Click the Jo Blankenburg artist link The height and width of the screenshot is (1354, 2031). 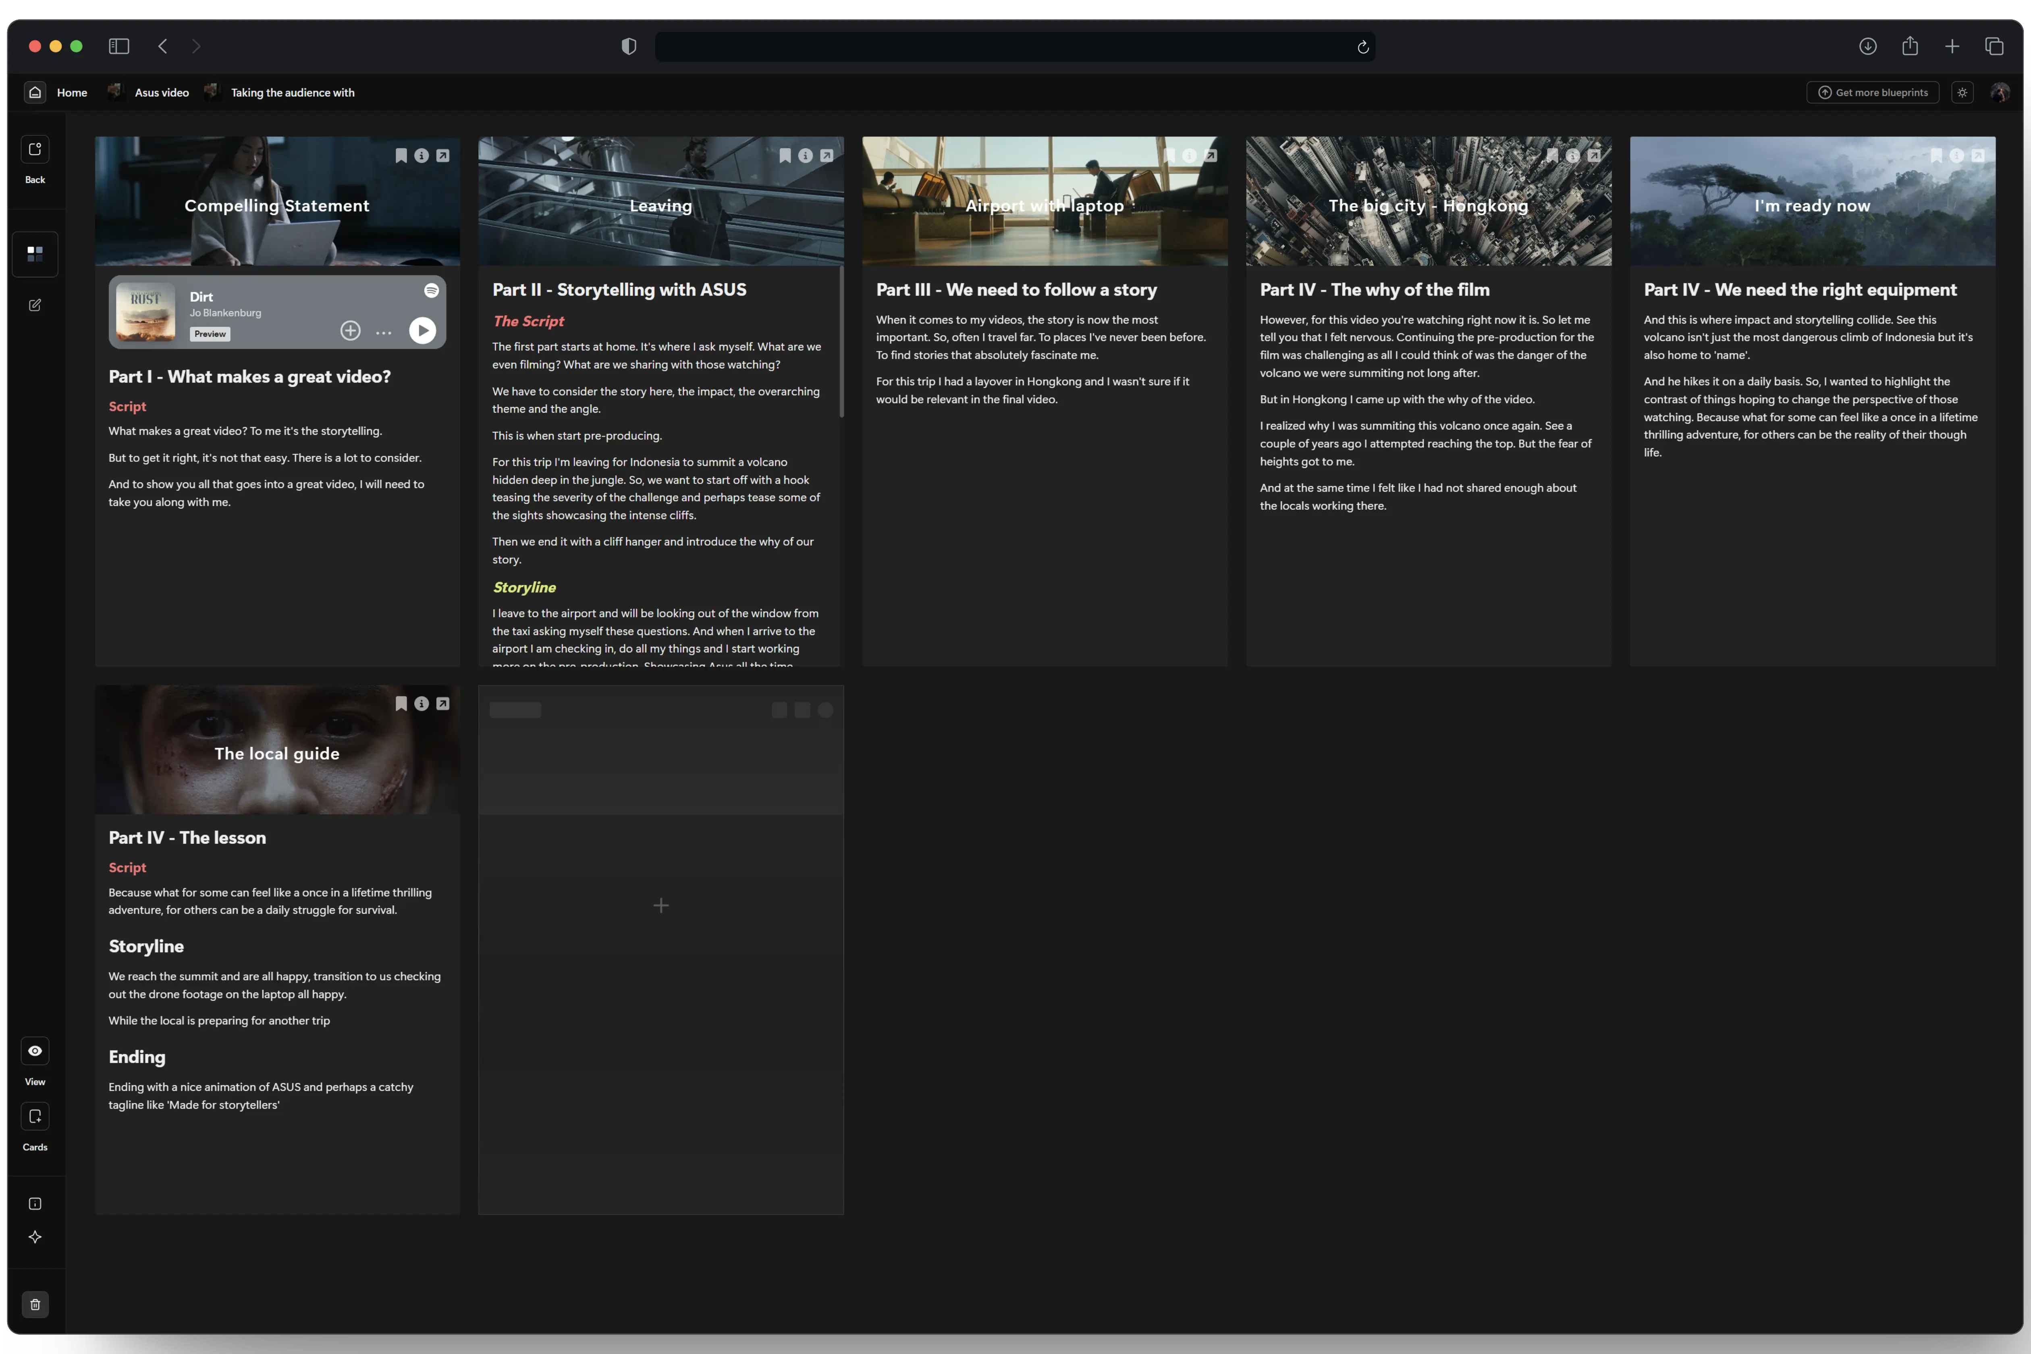225,313
